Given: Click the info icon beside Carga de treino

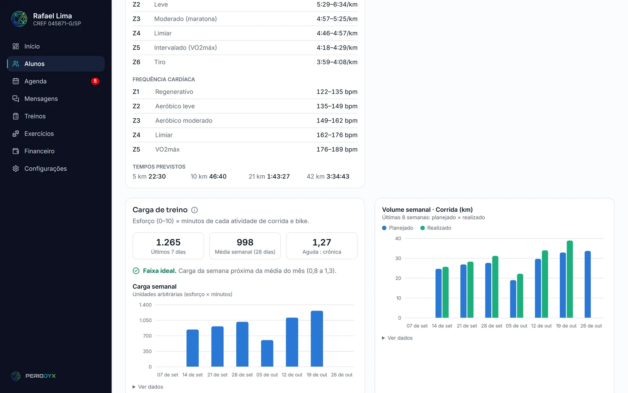Looking at the screenshot, I should point(194,210).
